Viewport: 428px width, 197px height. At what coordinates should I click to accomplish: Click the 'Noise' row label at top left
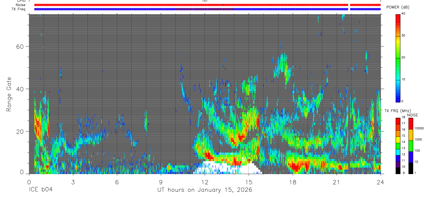[21, 5]
